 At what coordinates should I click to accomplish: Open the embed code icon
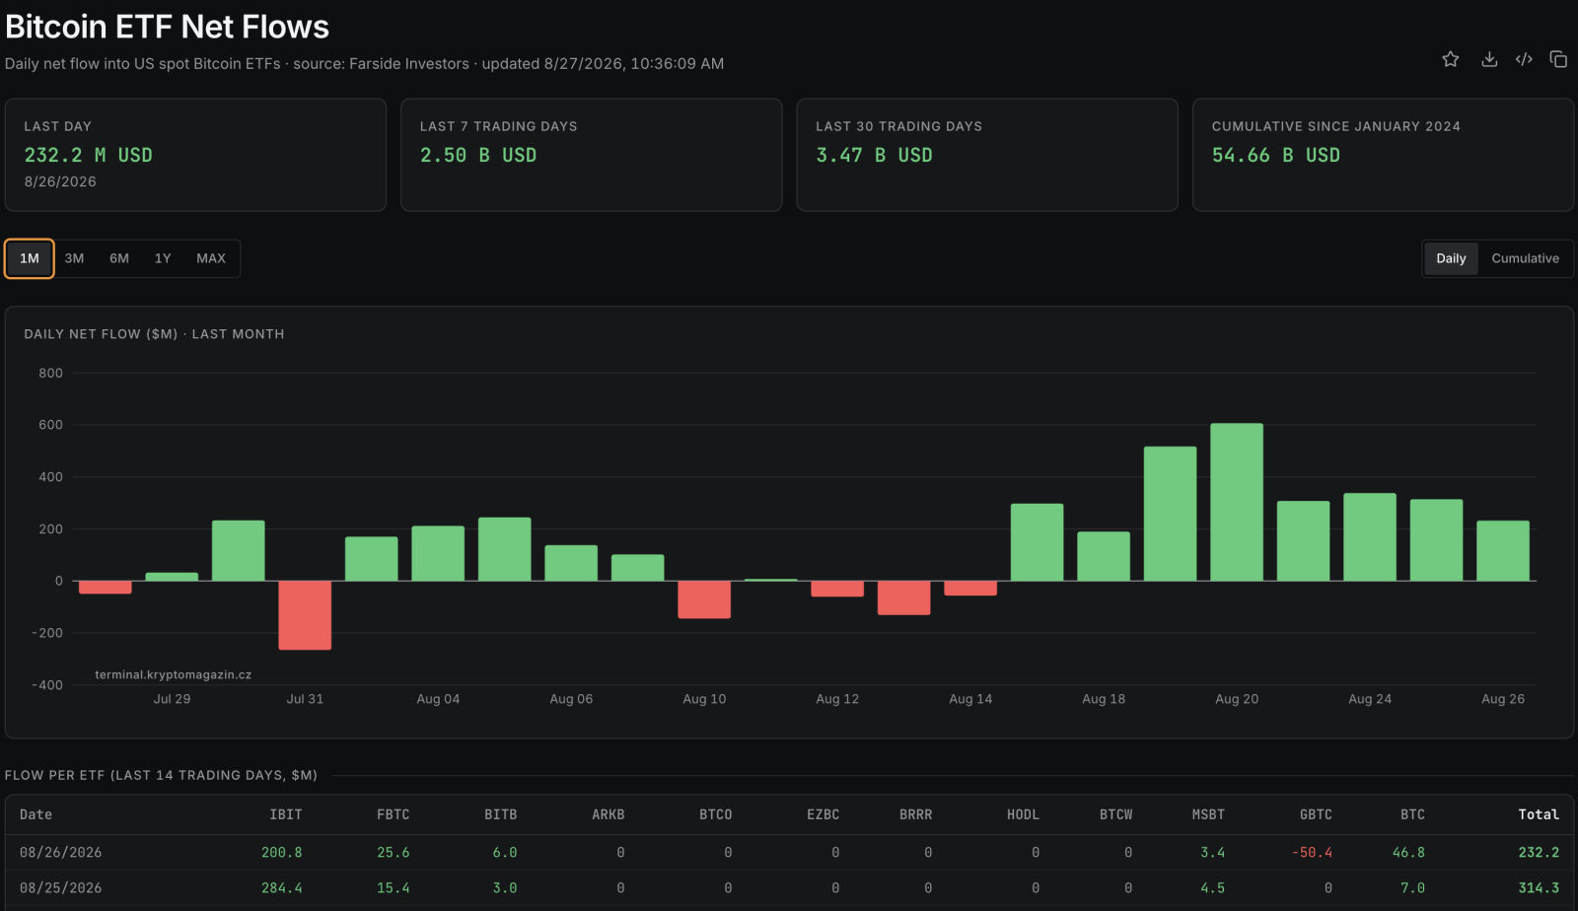[x=1524, y=59]
